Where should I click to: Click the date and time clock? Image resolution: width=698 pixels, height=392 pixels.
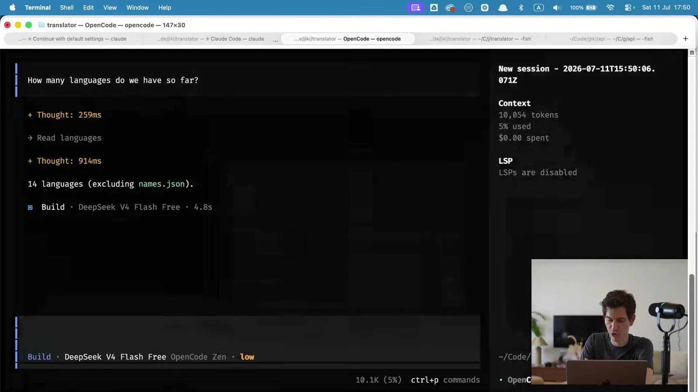666,7
